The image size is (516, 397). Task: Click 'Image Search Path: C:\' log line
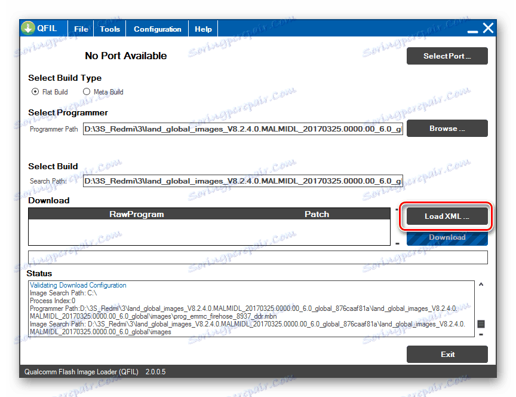[x=63, y=293]
